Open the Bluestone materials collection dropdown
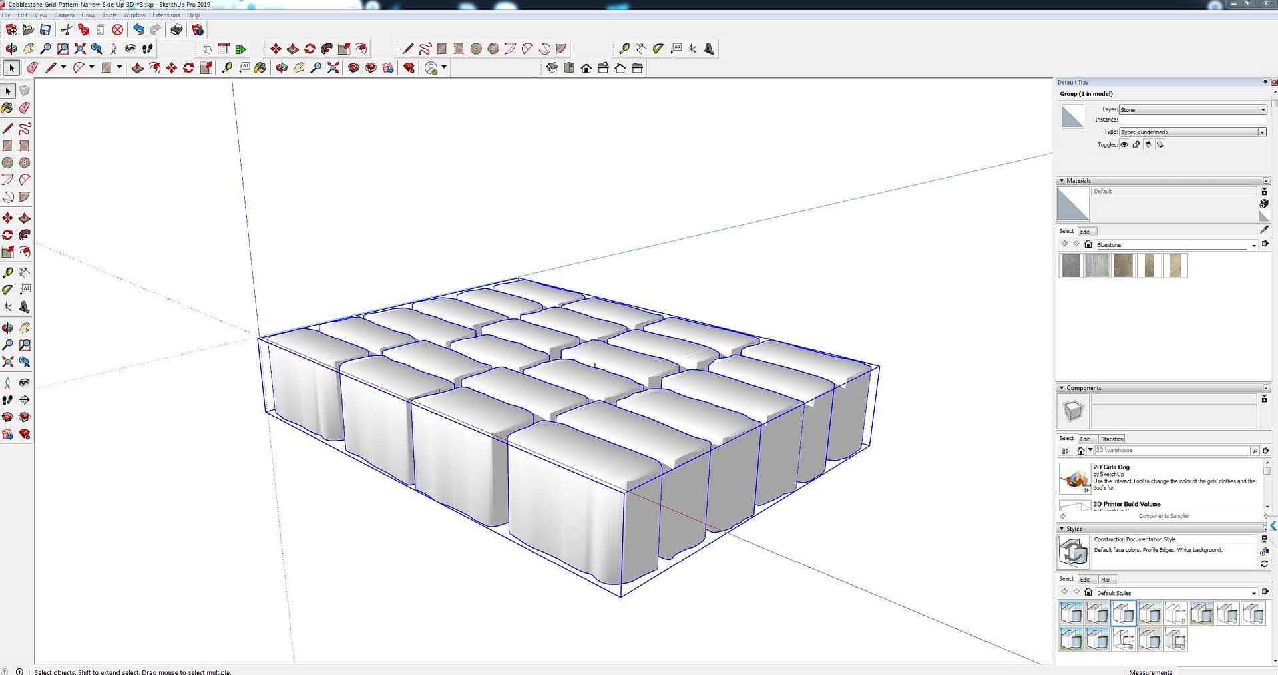 pyautogui.click(x=1254, y=246)
